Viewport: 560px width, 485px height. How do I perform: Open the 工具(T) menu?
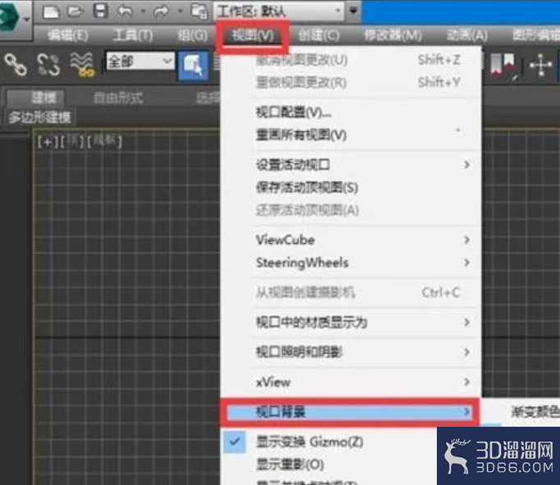(133, 35)
